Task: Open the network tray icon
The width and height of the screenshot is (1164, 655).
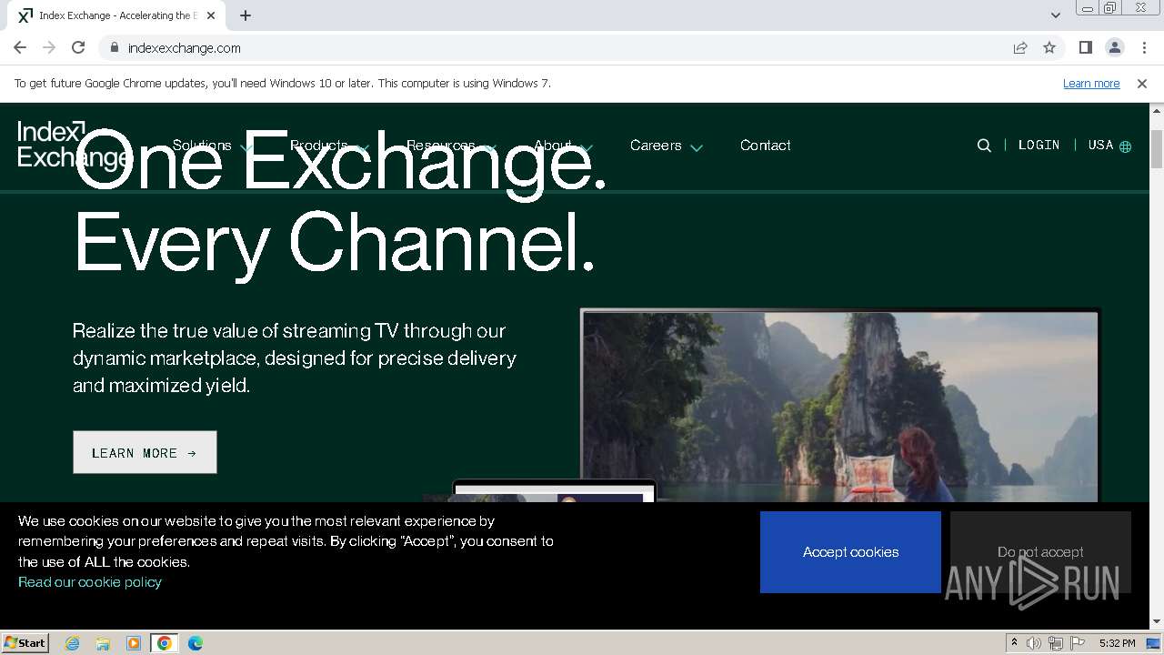Action: click(x=1056, y=643)
